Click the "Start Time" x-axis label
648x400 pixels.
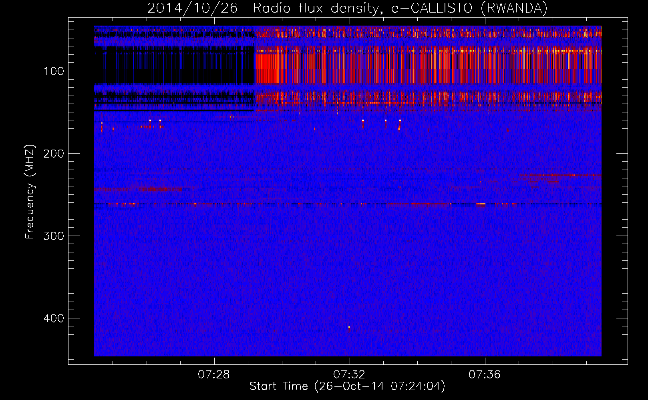347,386
